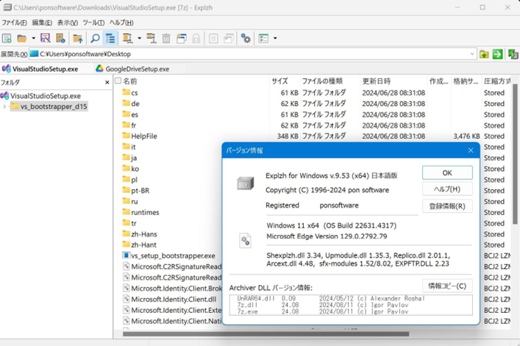
Task: Click the horizontal scrollbar of file list
Action: (266, 333)
